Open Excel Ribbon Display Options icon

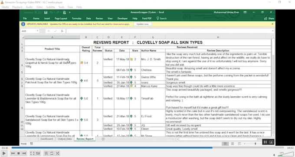245,12
